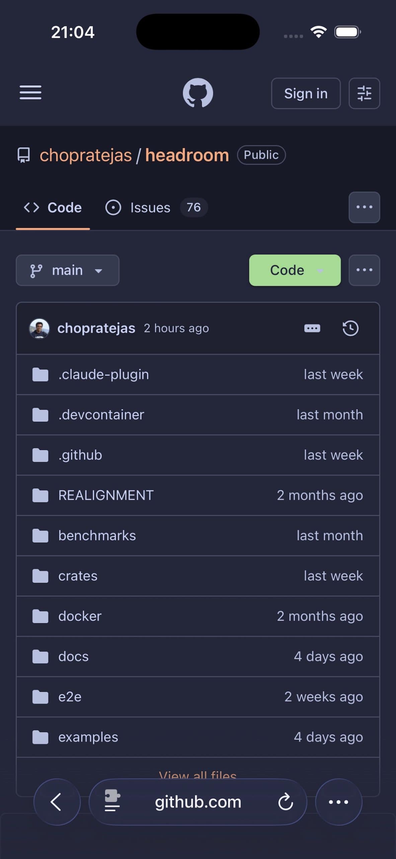
Task: Open the examples folder
Action: pos(88,737)
